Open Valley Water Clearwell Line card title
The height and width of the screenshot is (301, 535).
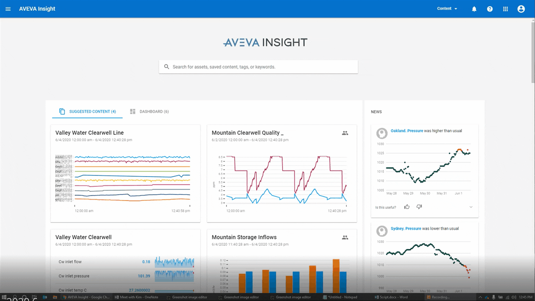(x=89, y=133)
